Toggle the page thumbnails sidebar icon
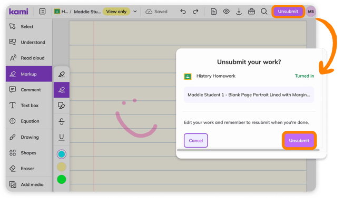This screenshot has width=353, height=198. 42,12
